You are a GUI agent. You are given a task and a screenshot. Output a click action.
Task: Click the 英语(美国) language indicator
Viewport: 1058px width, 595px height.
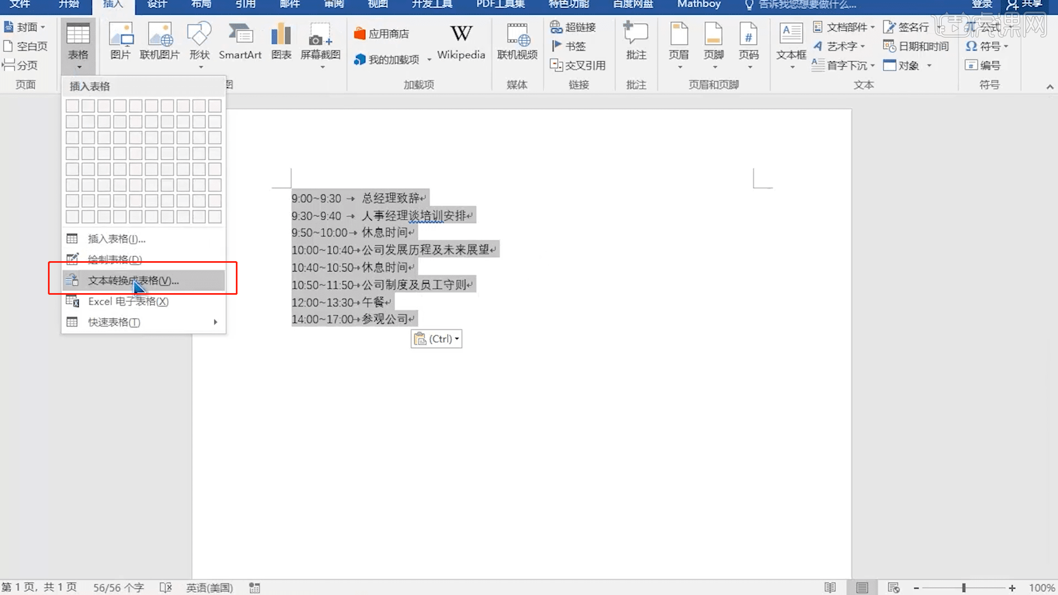tap(209, 588)
